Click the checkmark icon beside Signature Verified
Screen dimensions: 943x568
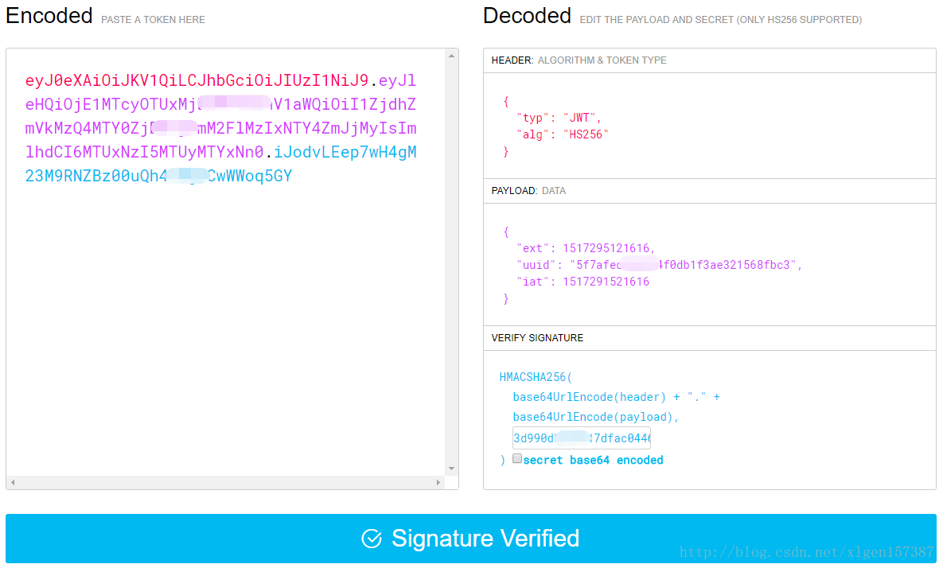click(372, 539)
